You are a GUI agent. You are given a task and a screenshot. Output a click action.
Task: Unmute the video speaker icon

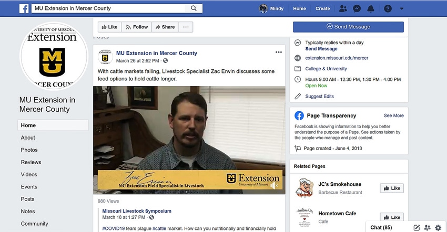click(x=273, y=186)
